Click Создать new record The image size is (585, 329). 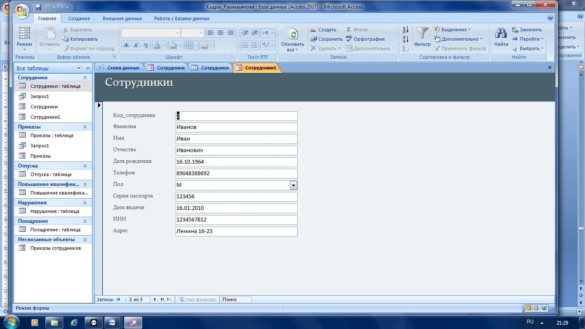point(323,30)
